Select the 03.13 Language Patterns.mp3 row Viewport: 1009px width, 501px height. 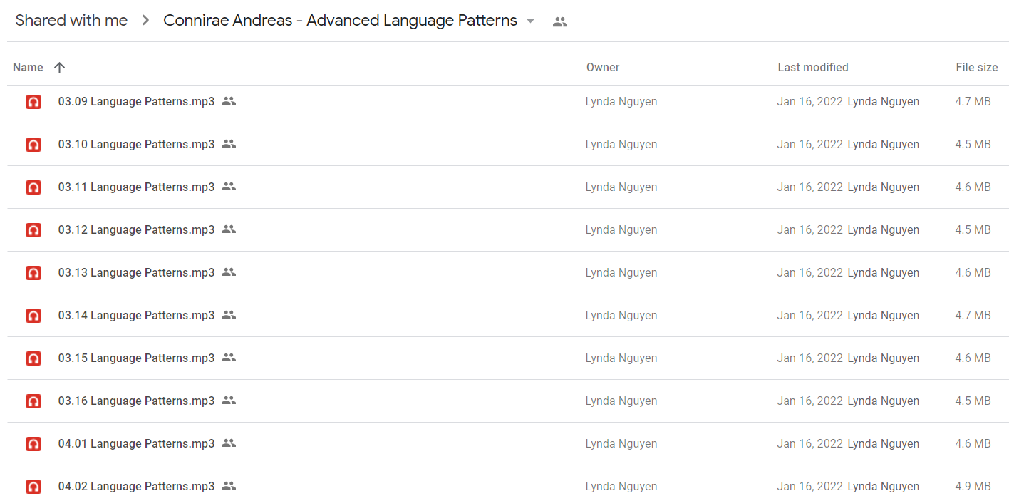pos(508,273)
